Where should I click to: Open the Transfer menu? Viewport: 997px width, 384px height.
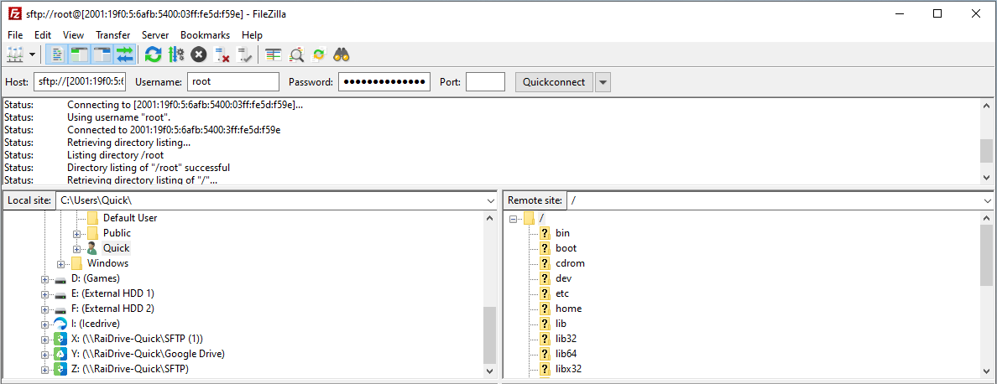113,35
